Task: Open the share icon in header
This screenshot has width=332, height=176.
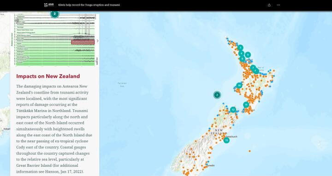Action: [269, 5]
